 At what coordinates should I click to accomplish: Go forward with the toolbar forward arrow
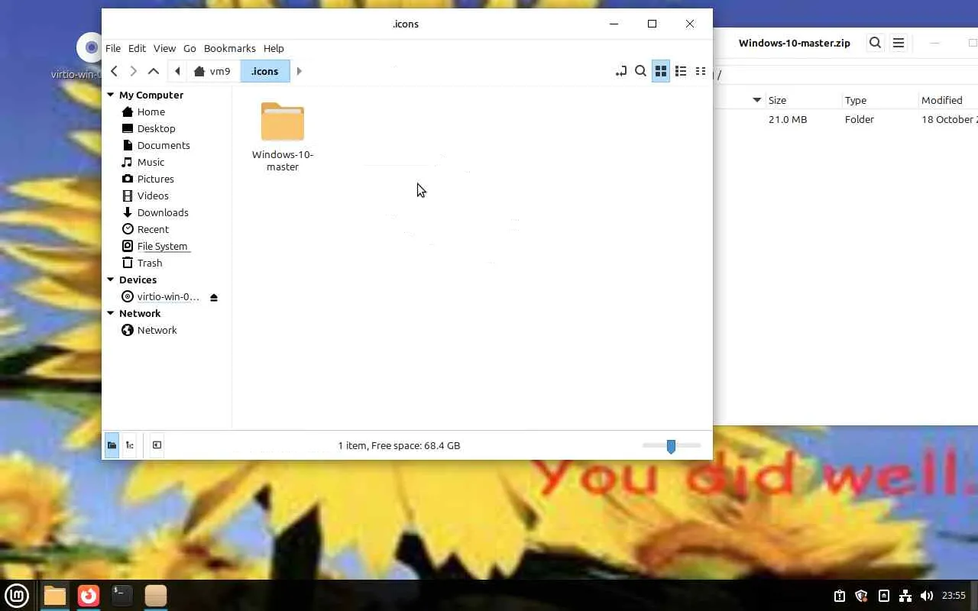point(134,71)
